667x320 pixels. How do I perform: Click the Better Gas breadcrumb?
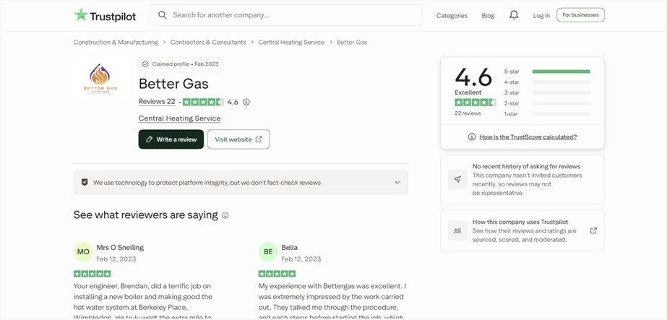click(x=352, y=42)
